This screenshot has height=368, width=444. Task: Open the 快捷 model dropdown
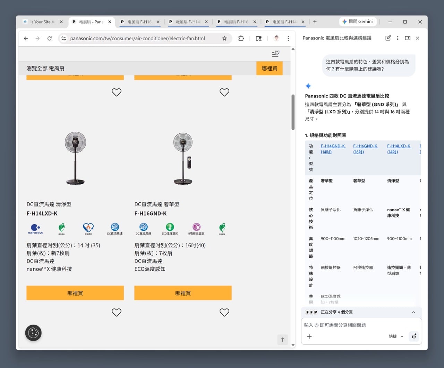396,336
